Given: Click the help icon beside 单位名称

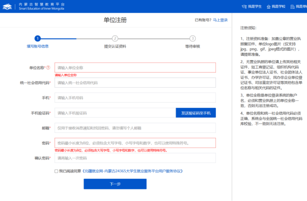Looking at the screenshot, I should click(x=48, y=67).
